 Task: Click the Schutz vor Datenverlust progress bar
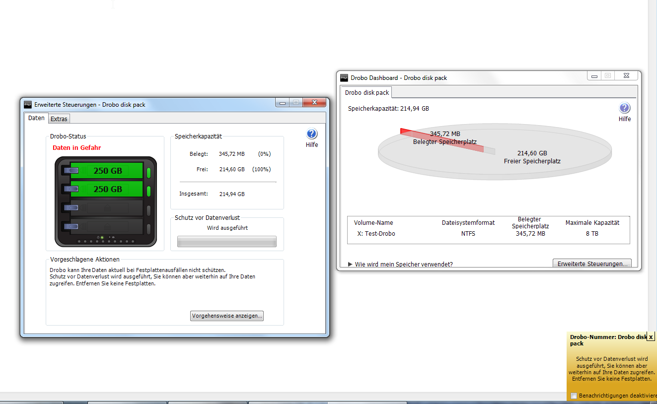226,241
